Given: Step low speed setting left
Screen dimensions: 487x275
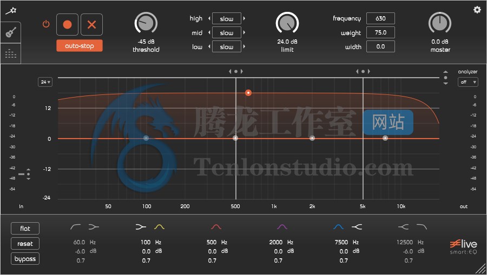Looking at the screenshot, I should (x=209, y=47).
